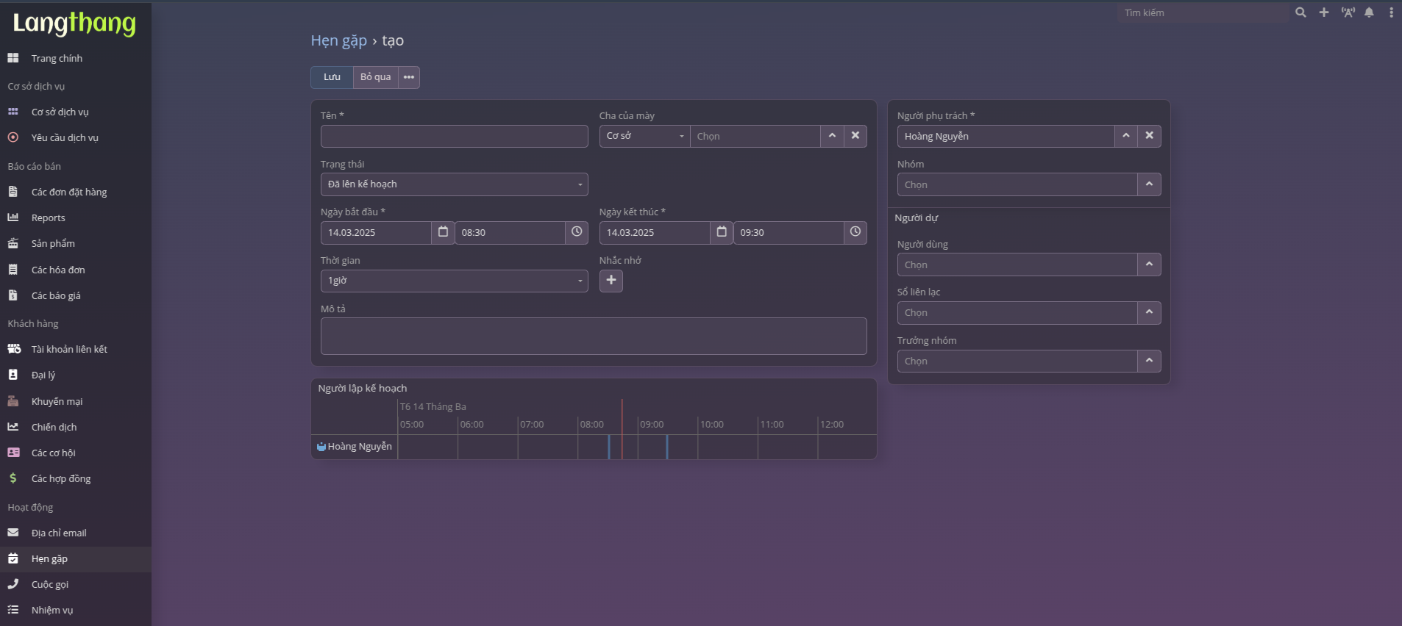
Task: Clear the Cha của mày field
Action: point(855,136)
